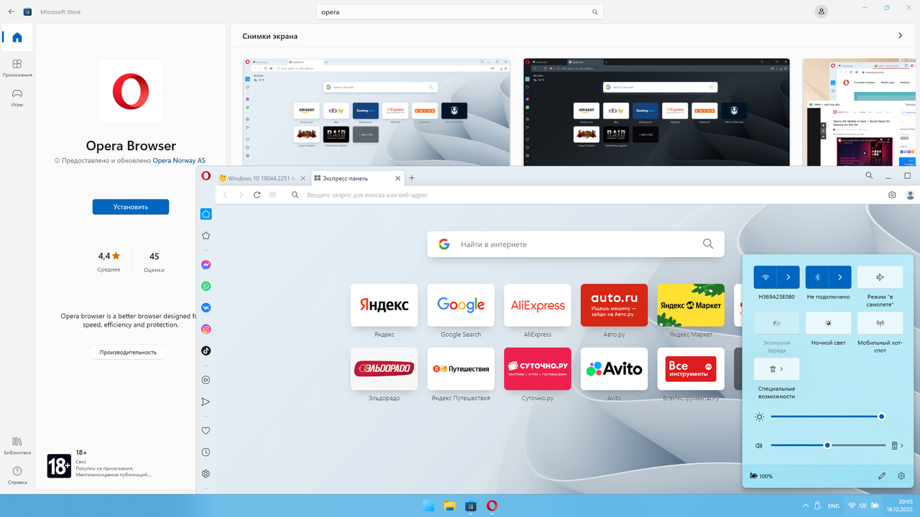Screen dimensions: 920x517
Task: Open the flow arrow icon in Opera sidebar
Action: [206, 401]
